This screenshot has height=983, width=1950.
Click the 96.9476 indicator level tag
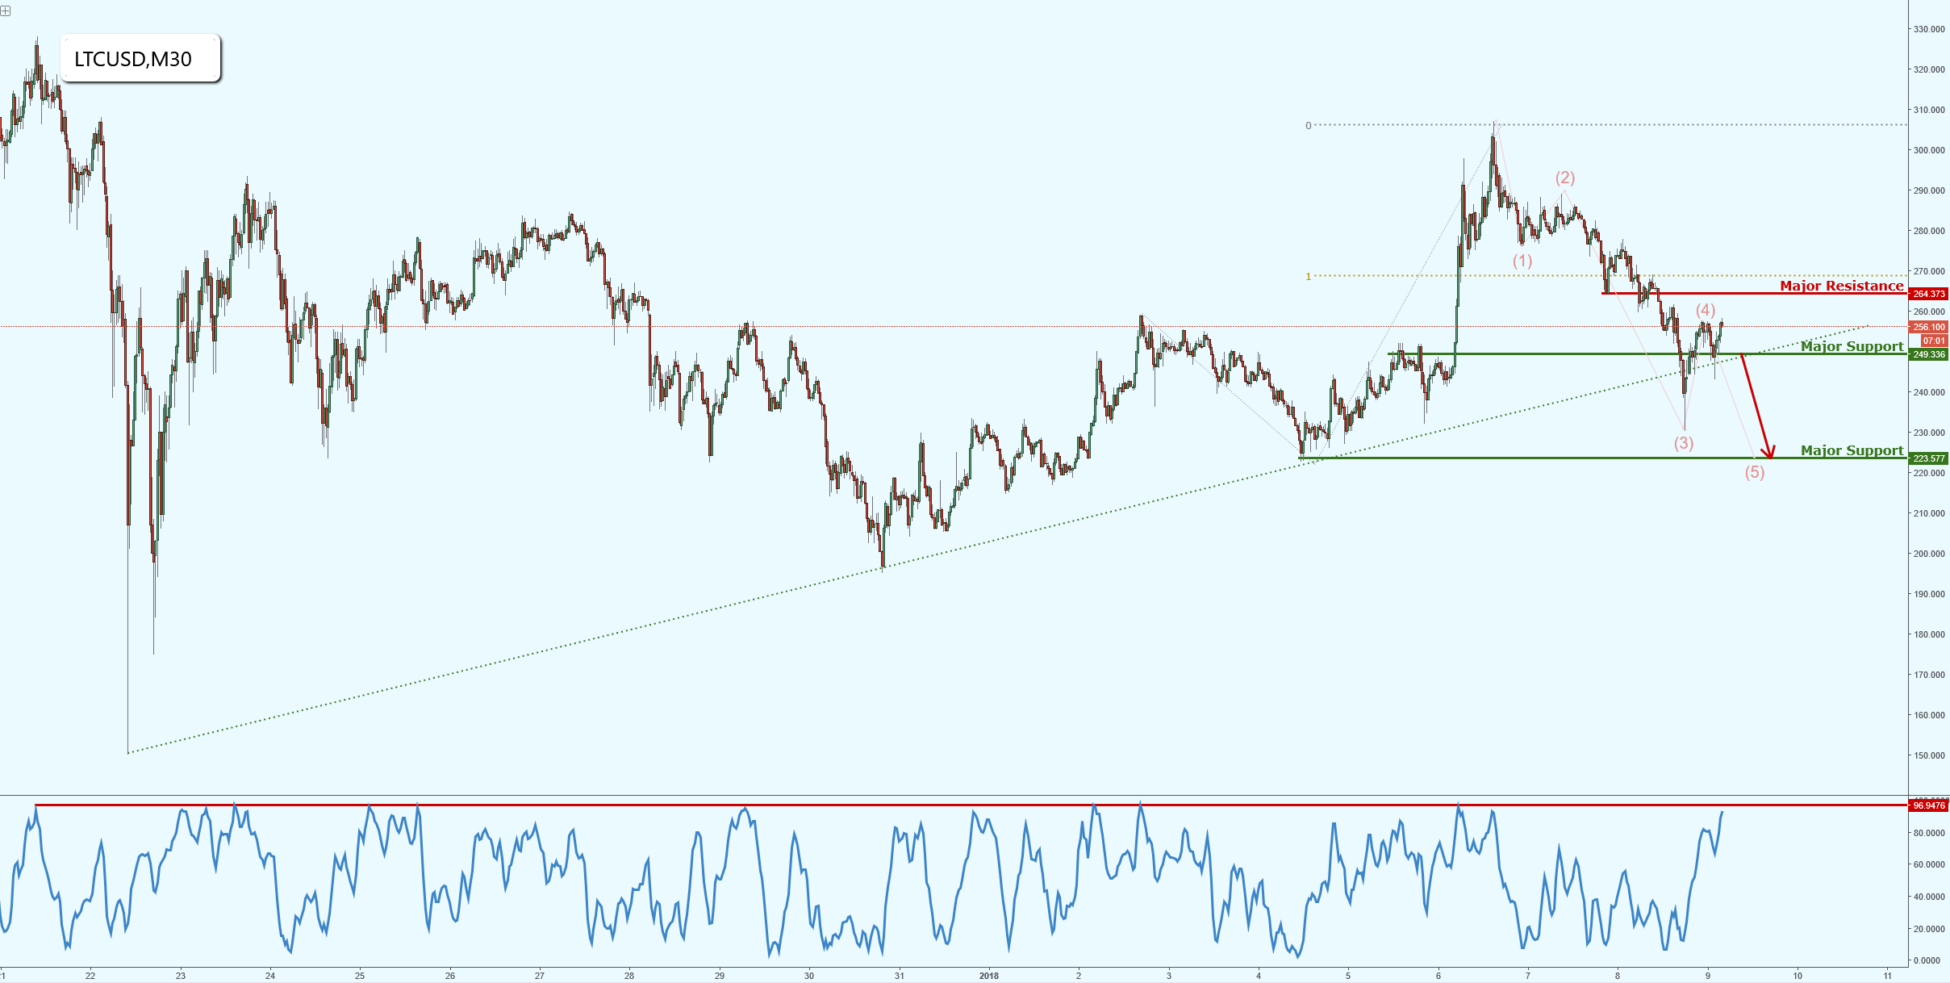point(1929,805)
